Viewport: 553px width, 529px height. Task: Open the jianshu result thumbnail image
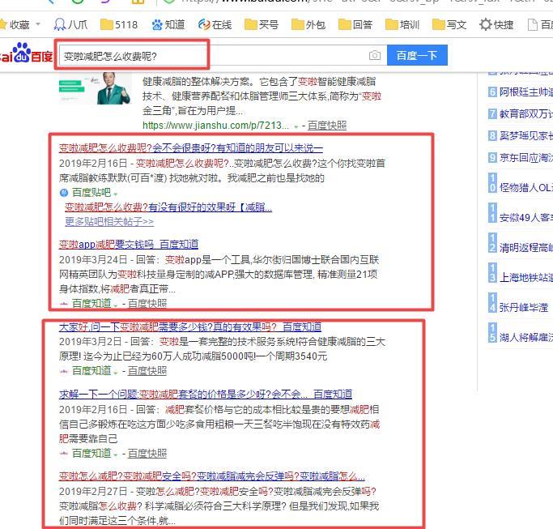[96, 88]
